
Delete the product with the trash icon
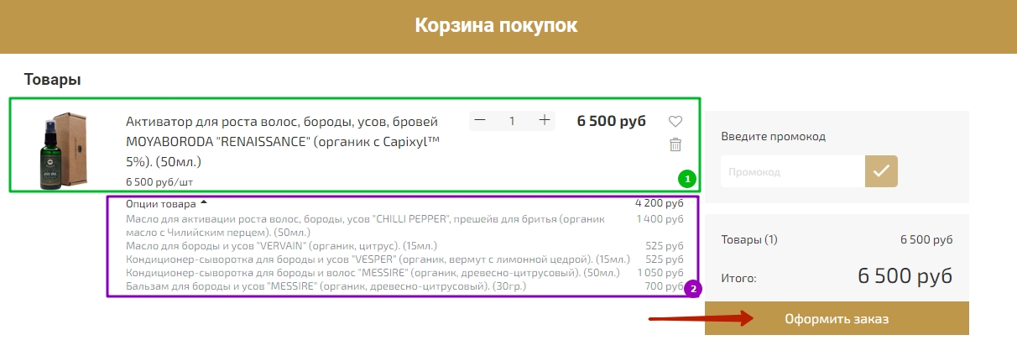[675, 144]
